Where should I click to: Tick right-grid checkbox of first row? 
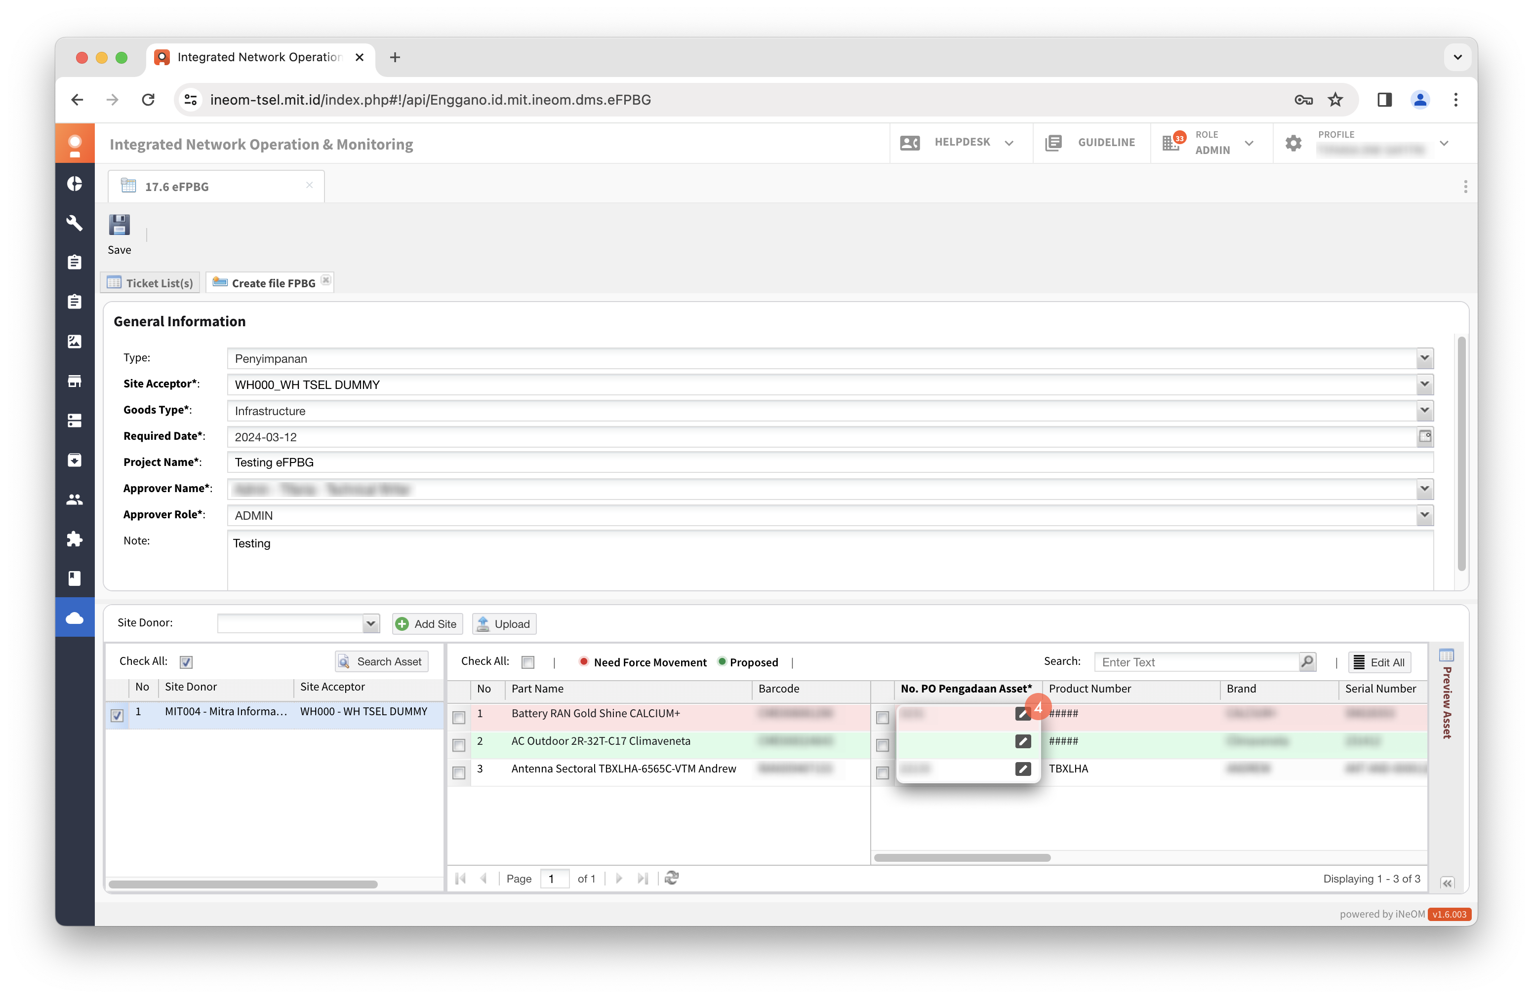[883, 717]
